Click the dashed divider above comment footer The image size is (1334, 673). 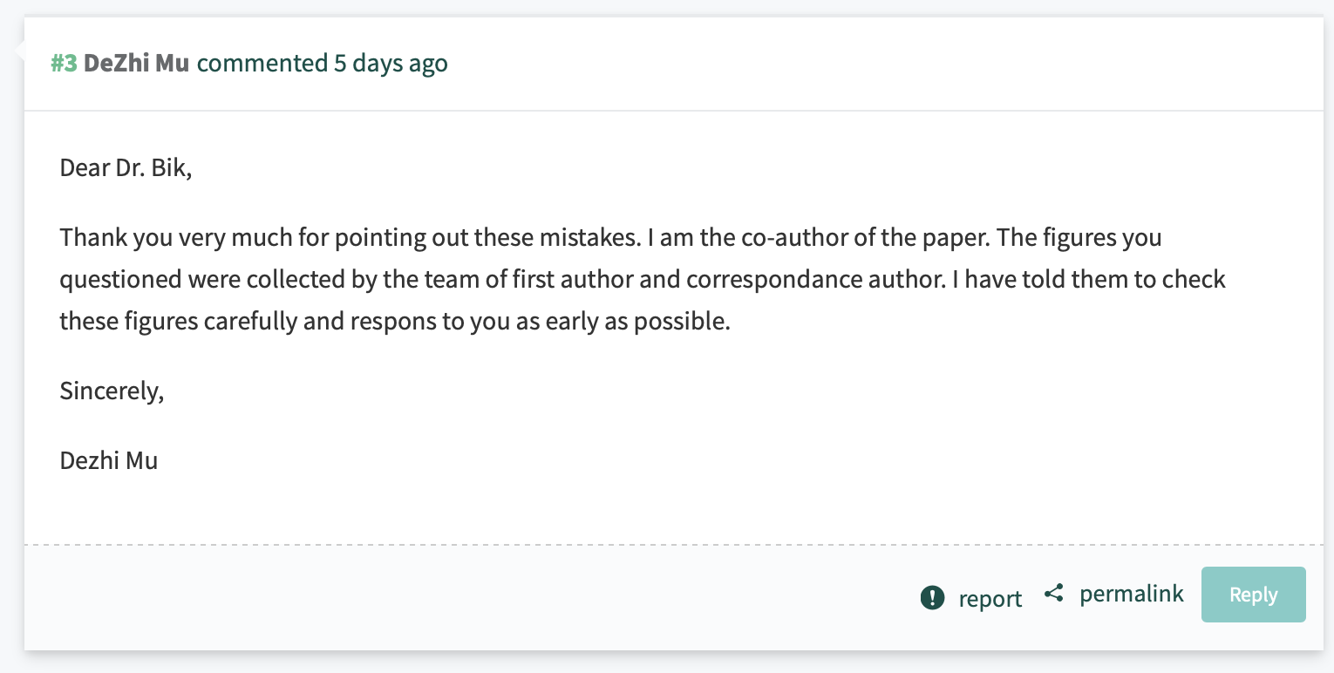pyautogui.click(x=673, y=545)
